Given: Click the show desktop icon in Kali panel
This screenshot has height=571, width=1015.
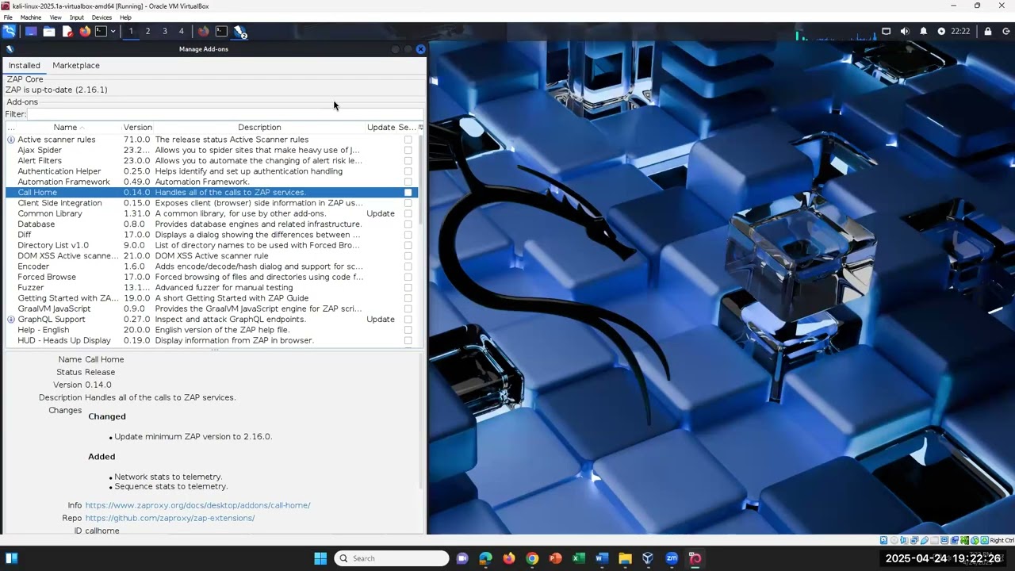Looking at the screenshot, I should click(x=31, y=31).
